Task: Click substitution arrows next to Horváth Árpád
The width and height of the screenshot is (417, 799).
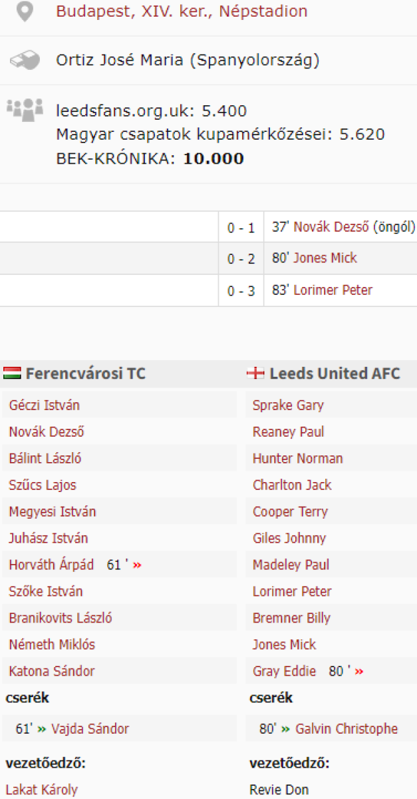Action: click(138, 565)
